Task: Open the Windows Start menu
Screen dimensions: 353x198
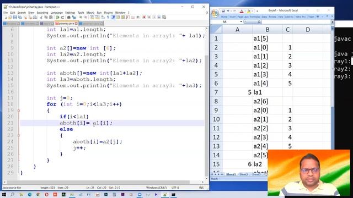Action: click(x=4, y=195)
